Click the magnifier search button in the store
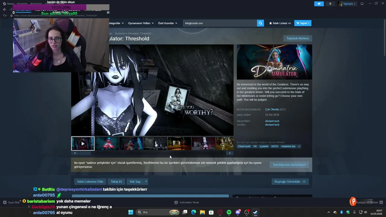 pyautogui.click(x=260, y=23)
